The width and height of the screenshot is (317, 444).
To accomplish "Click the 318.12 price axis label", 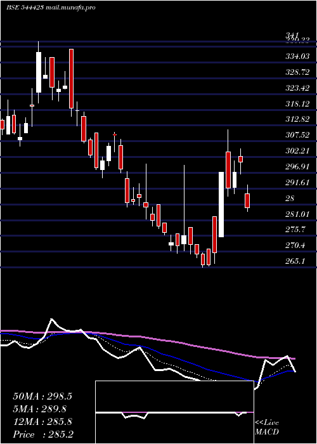I will 297,104.
